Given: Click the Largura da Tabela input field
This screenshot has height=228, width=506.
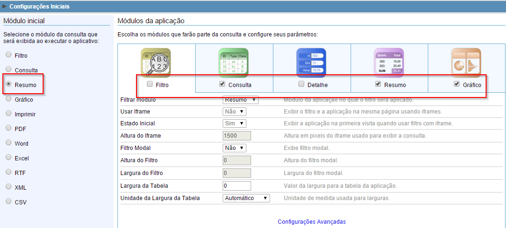Looking at the screenshot, I should tap(236, 185).
